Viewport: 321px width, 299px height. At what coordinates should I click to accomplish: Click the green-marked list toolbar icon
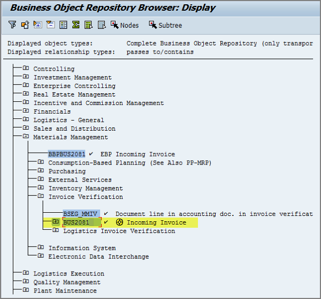click(x=89, y=25)
